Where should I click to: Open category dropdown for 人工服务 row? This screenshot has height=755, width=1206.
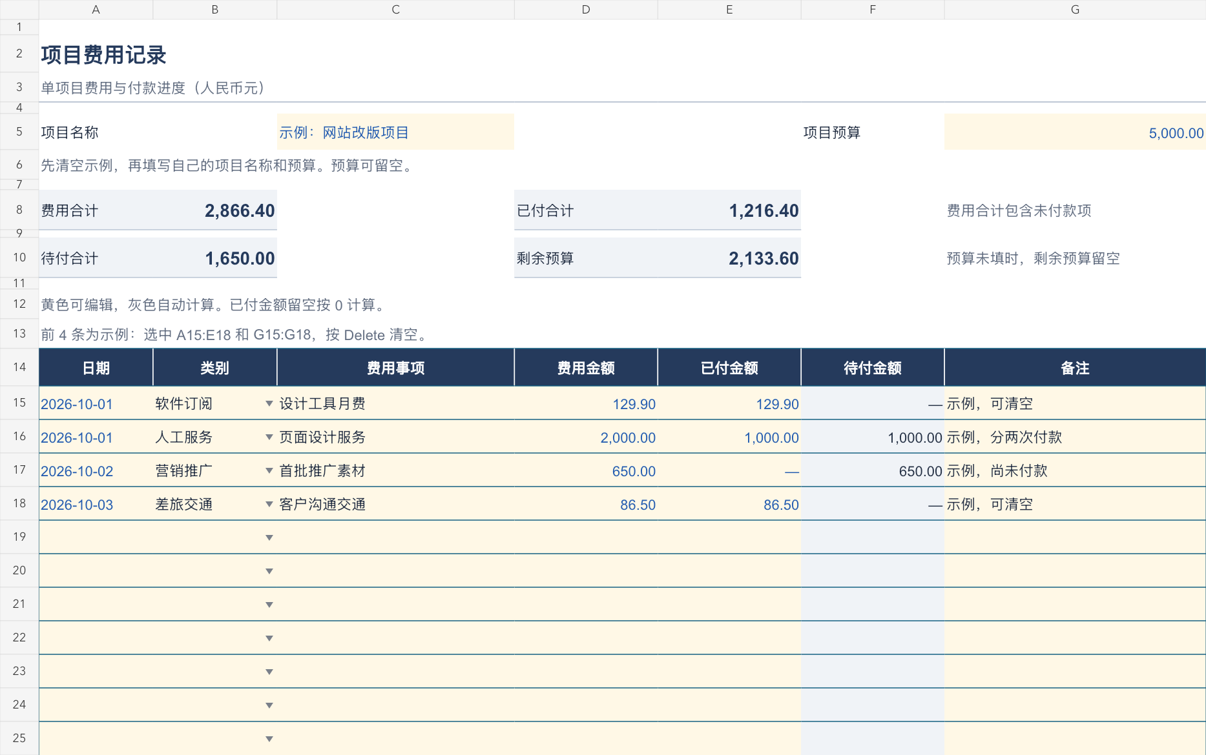tap(269, 437)
